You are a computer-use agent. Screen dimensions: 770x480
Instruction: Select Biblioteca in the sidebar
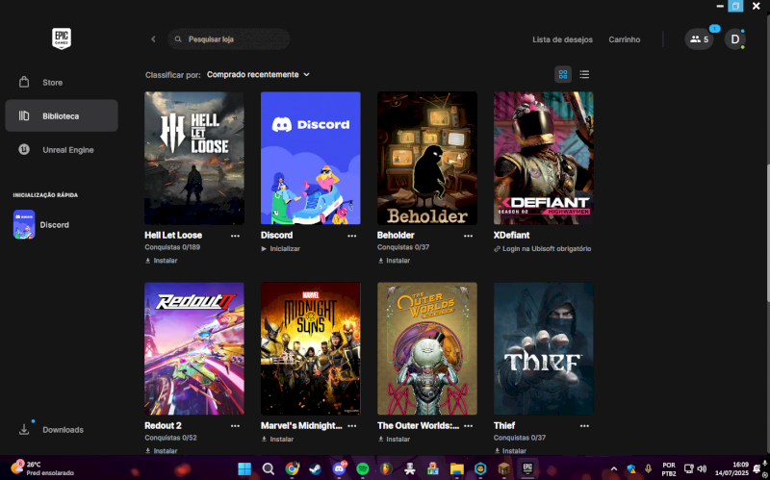(x=62, y=116)
